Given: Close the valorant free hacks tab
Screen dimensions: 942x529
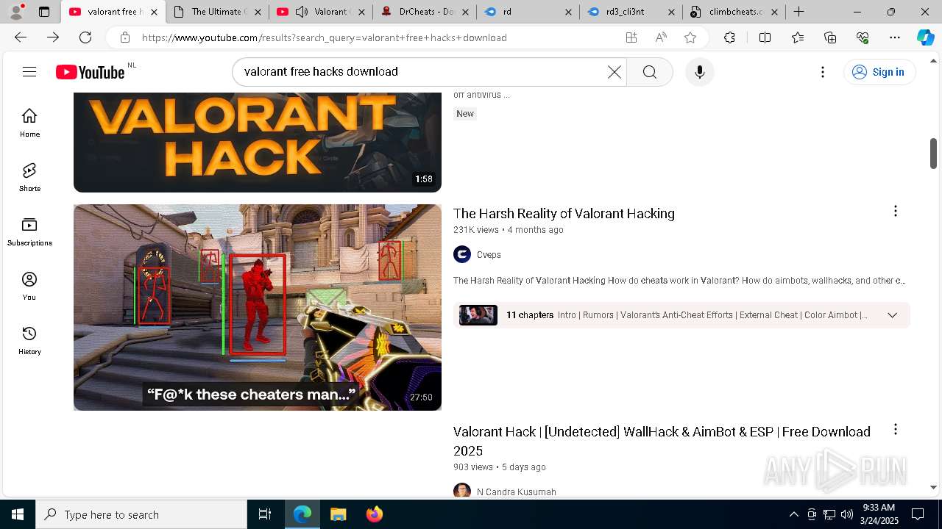Looking at the screenshot, I should click(154, 12).
